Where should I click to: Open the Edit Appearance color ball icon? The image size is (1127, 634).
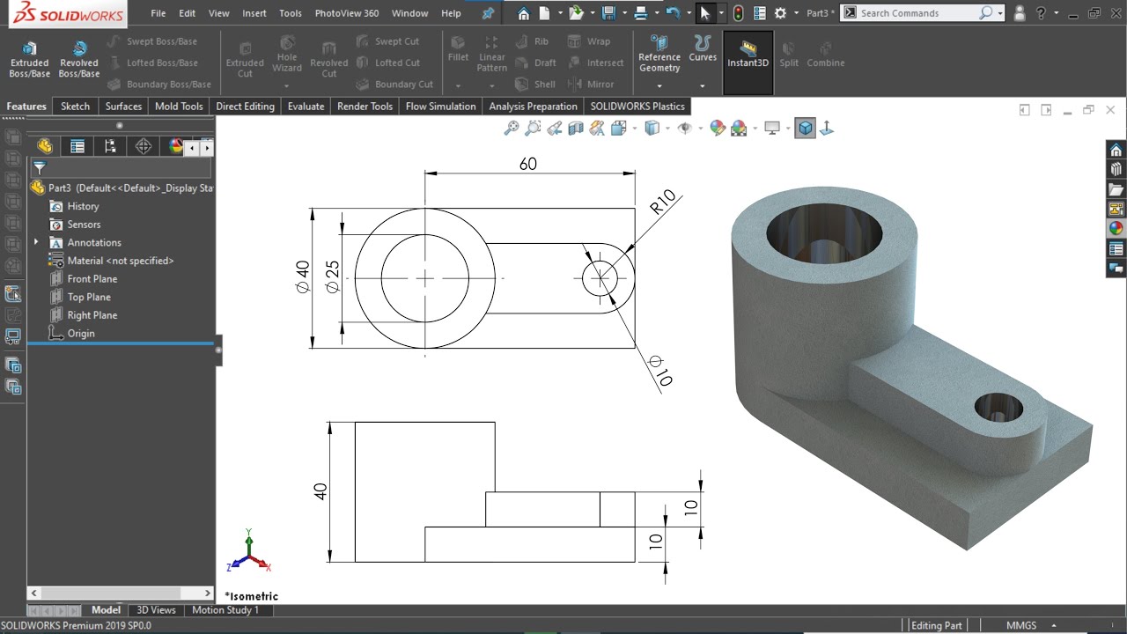click(718, 129)
